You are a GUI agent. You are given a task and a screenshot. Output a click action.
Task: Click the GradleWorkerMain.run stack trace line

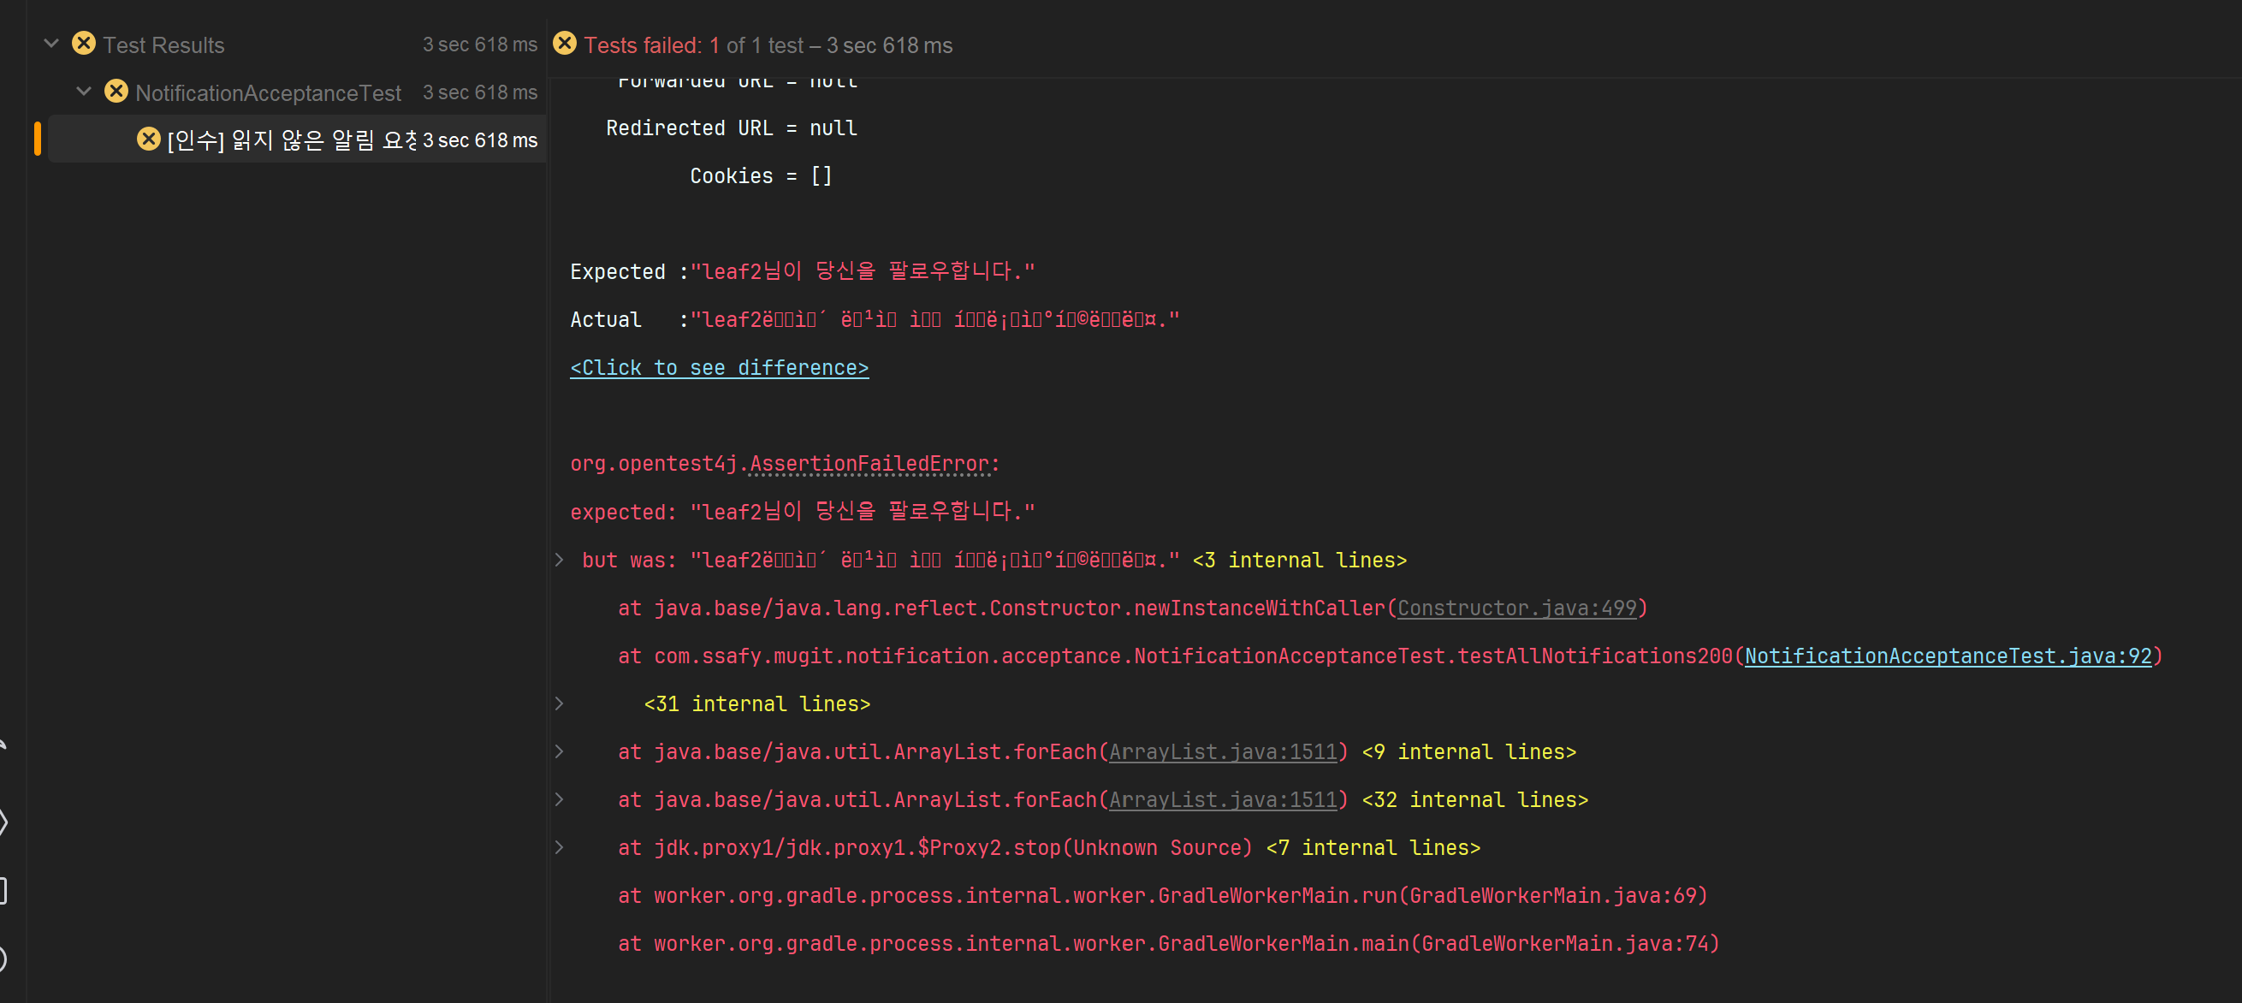1163,895
